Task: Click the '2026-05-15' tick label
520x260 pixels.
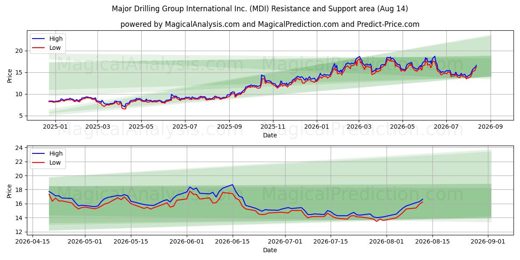Action: click(x=131, y=242)
